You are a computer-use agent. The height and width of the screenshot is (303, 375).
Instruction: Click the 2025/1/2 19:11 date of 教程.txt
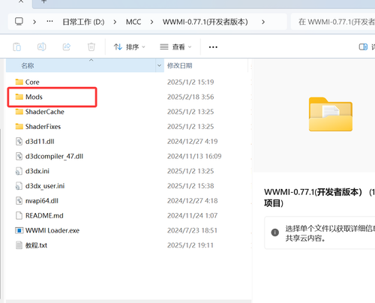(190, 245)
